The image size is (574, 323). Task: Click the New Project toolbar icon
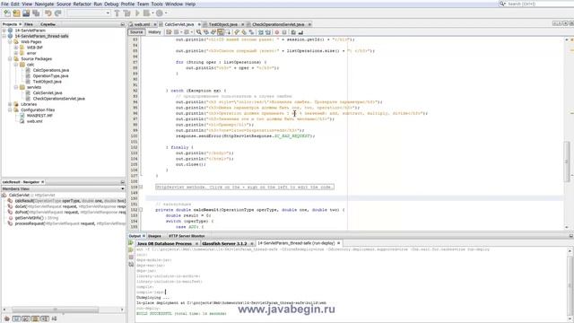point(16,13)
